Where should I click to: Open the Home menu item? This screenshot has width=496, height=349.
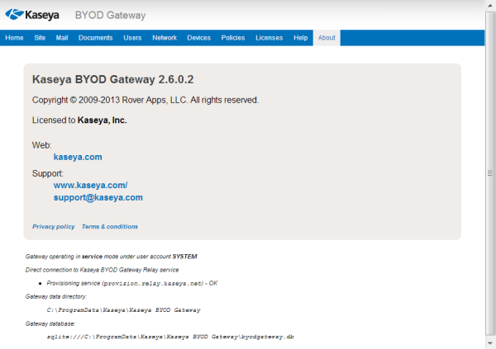click(14, 38)
